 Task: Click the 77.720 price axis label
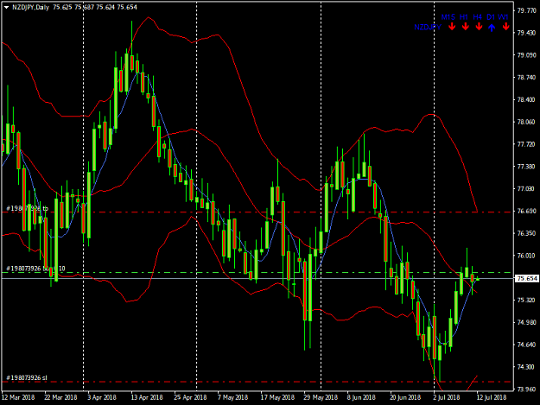tap(526, 144)
